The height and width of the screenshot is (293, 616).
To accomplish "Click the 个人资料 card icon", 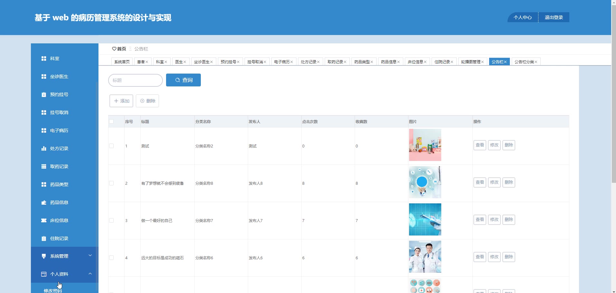I will [44, 274].
